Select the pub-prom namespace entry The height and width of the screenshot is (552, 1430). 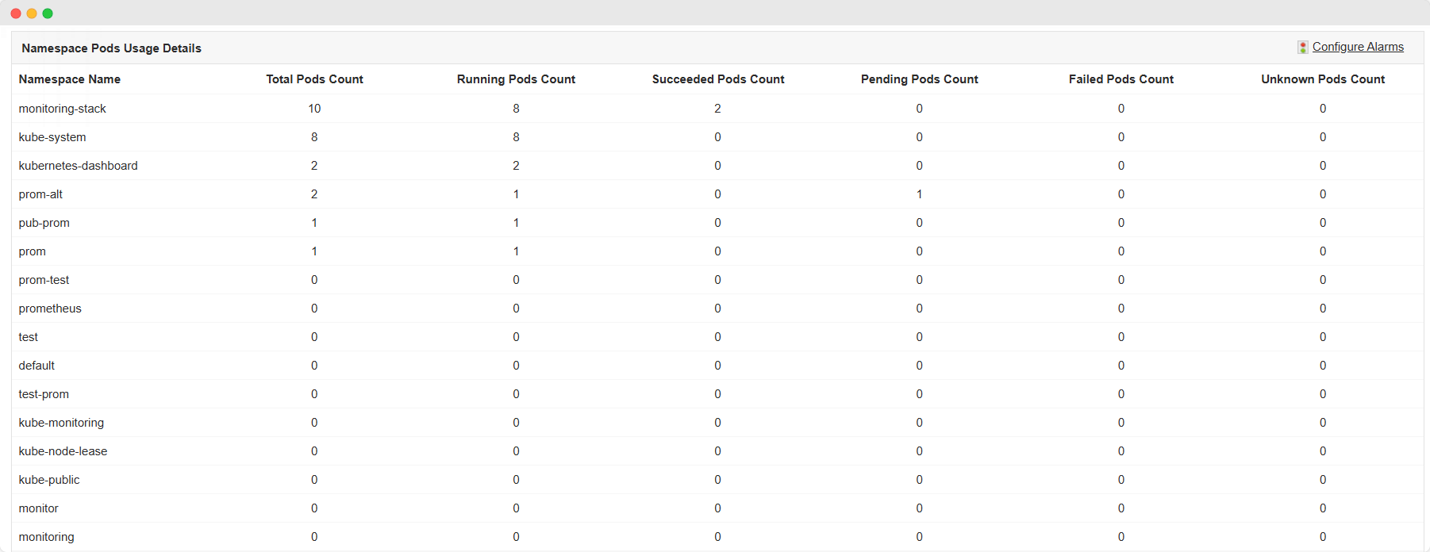click(44, 222)
